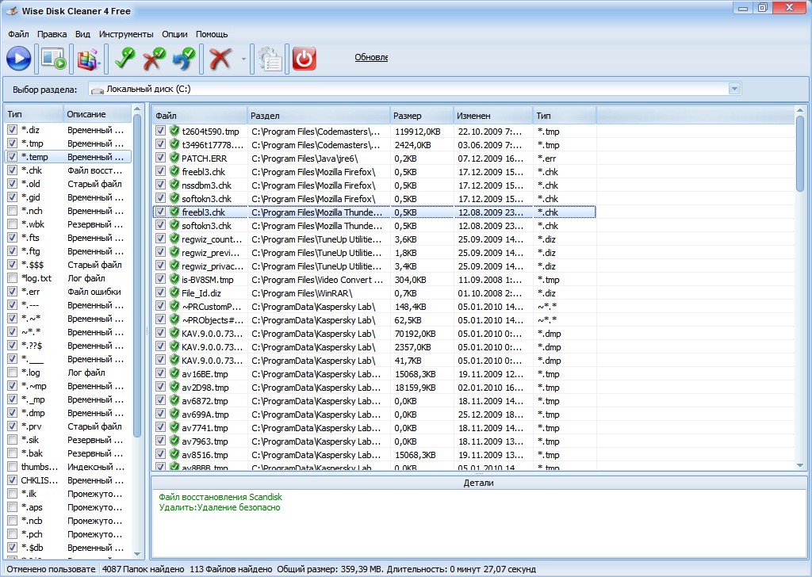812x577 pixels.
Task: Select the *.temp row in types list
Action: (68, 157)
